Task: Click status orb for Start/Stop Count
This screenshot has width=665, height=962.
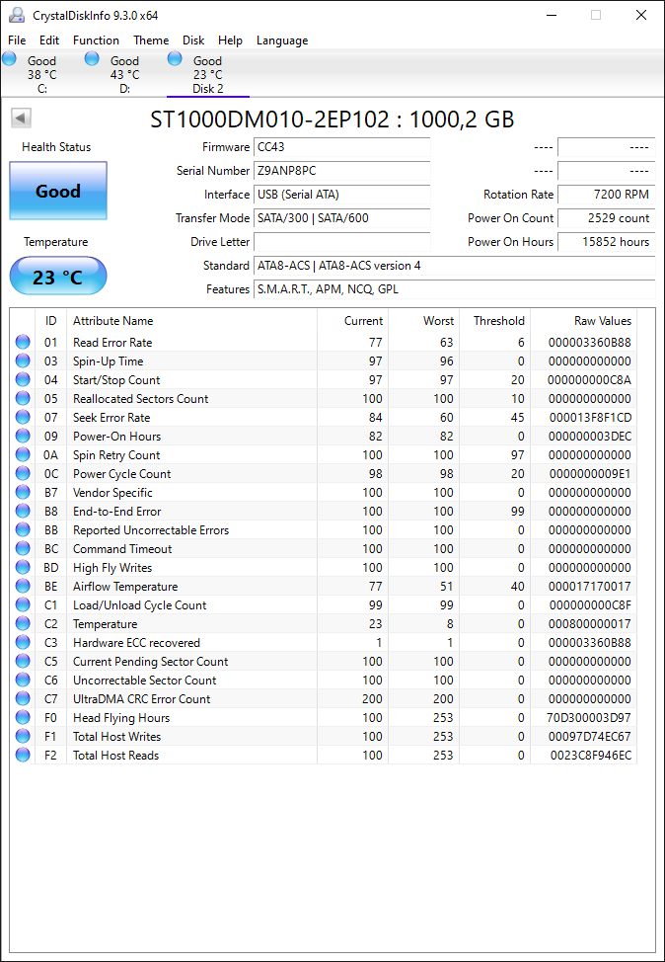Action: coord(23,380)
